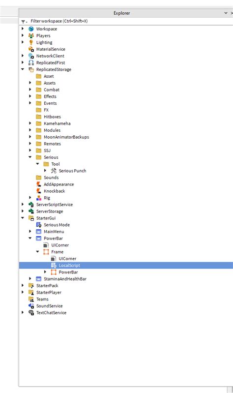The image size is (233, 393).
Task: Click the Rig model icon
Action: pyautogui.click(x=38, y=198)
